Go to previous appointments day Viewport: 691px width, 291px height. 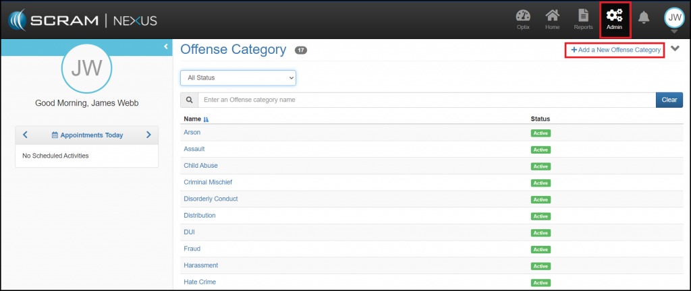coord(25,135)
